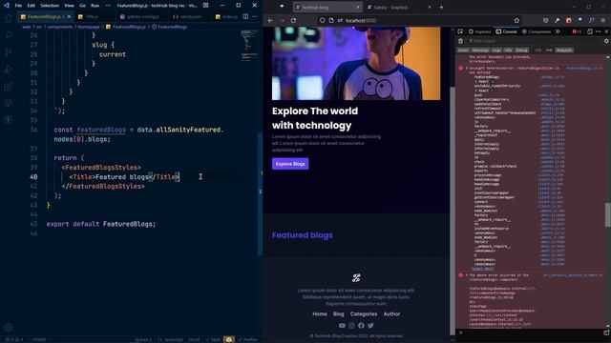
Task: Open Firefox application menu hamburger
Action: tap(603, 20)
